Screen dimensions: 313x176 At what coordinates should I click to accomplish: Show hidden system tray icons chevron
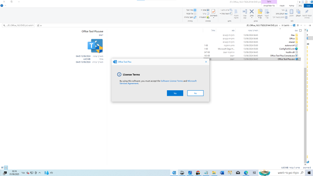[39, 173]
